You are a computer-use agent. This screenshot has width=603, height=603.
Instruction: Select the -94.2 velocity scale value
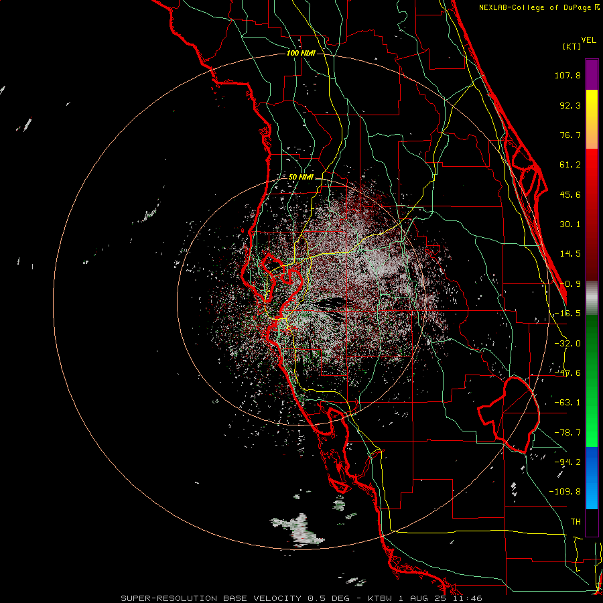coord(567,462)
